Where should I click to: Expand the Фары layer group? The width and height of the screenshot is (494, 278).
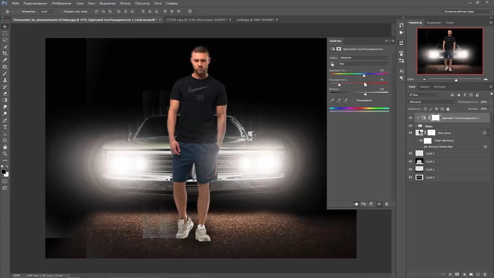(x=416, y=126)
